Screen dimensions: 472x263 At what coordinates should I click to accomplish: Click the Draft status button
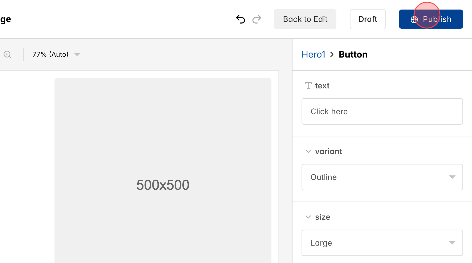[367, 19]
